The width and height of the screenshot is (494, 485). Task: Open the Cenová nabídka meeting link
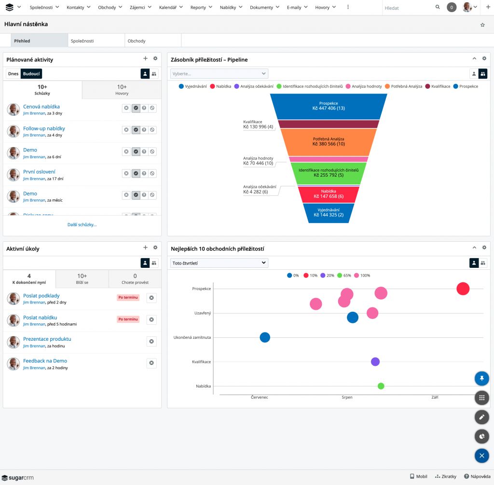coord(41,107)
